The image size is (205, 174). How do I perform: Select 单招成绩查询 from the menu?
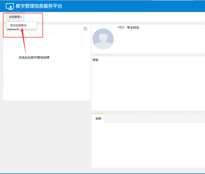(18, 25)
